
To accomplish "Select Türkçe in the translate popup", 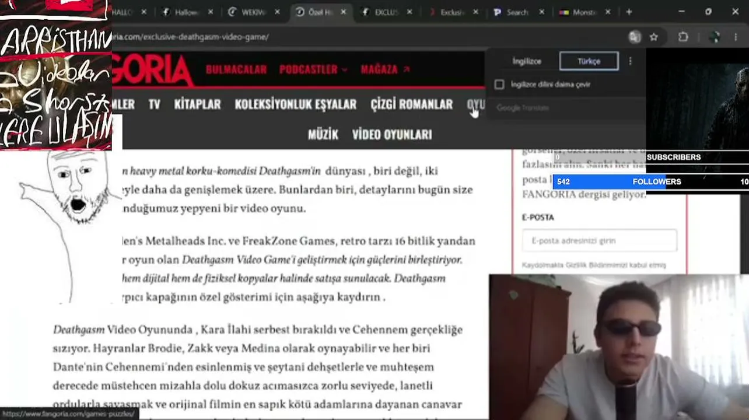I will click(589, 61).
